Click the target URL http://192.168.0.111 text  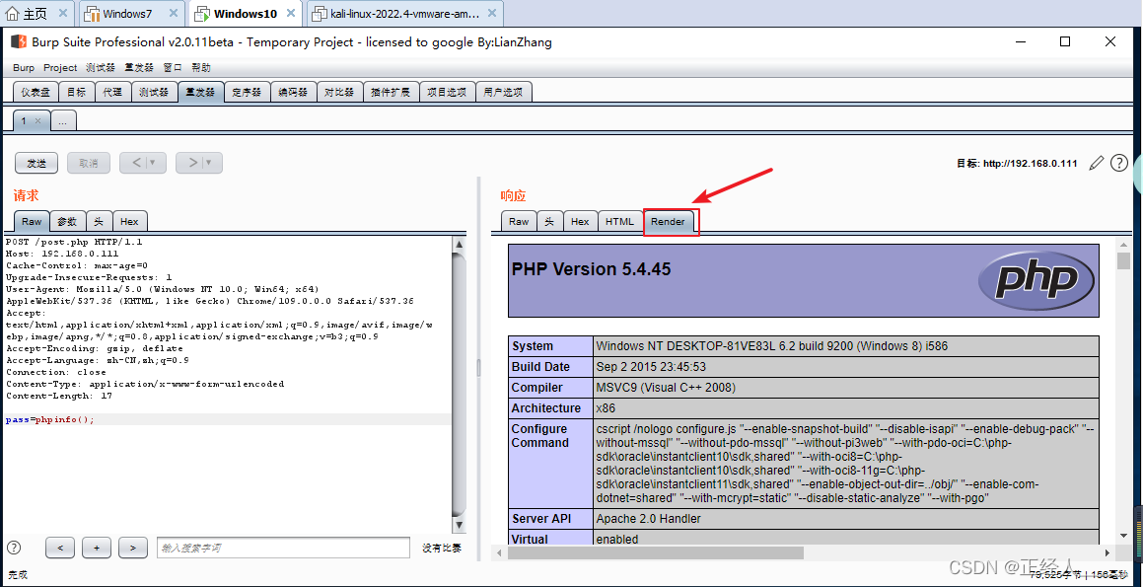tap(1030, 164)
